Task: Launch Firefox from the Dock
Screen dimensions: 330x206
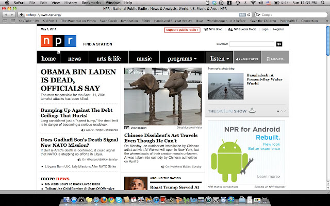Action: point(104,199)
